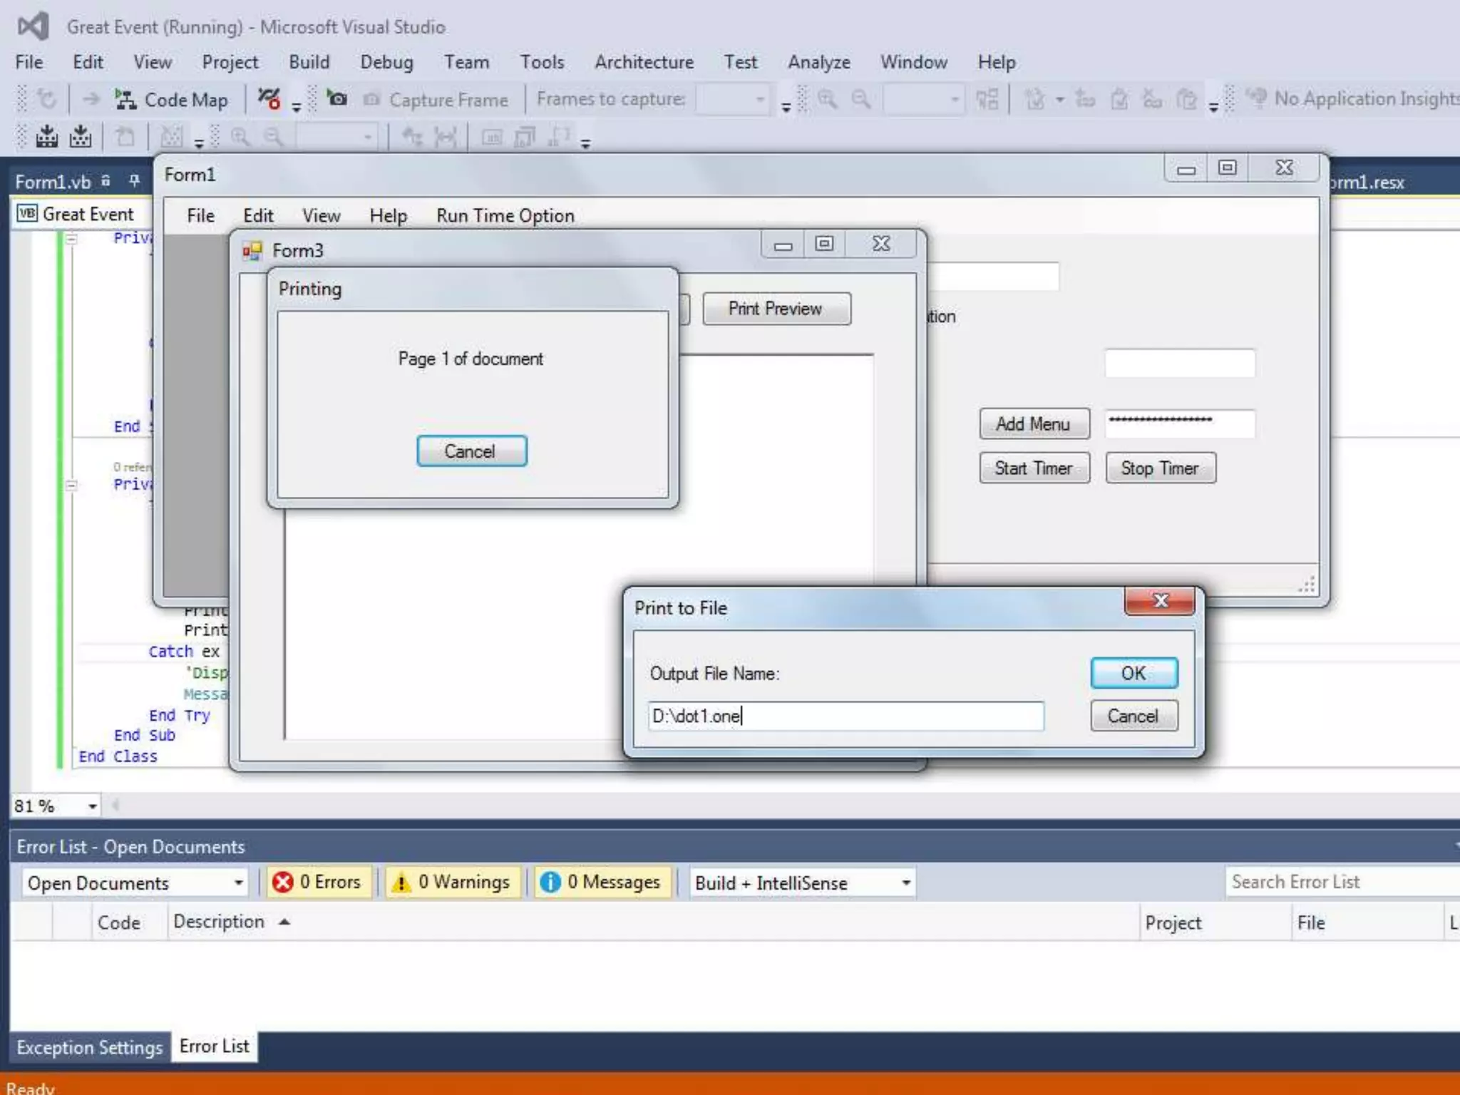Image resolution: width=1460 pixels, height=1095 pixels.
Task: Click the Start Graphics Diagnostics camera icon
Action: click(x=336, y=98)
